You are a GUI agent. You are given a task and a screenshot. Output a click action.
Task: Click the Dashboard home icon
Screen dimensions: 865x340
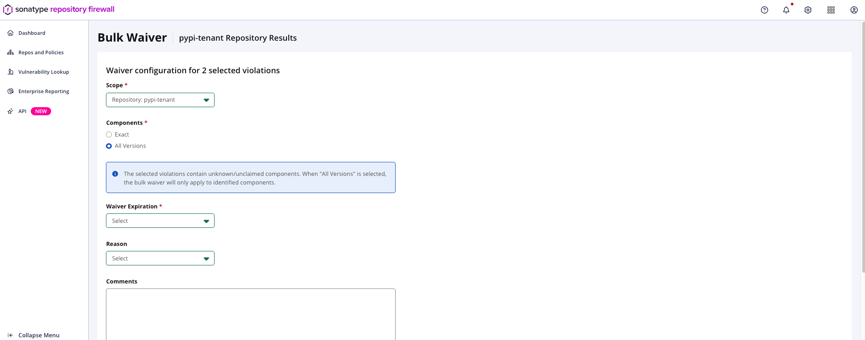pos(10,33)
